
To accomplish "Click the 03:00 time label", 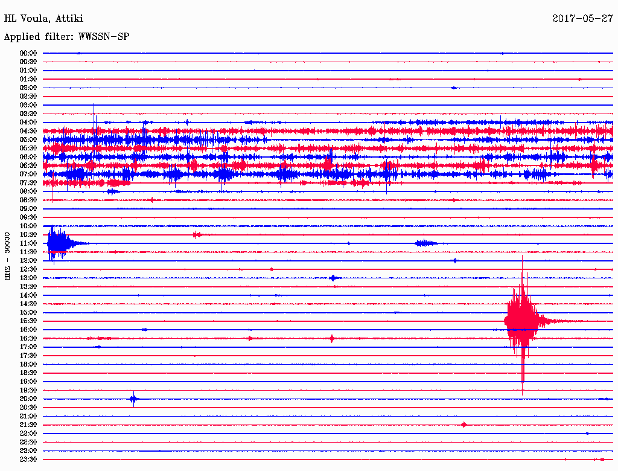I will 28,105.
